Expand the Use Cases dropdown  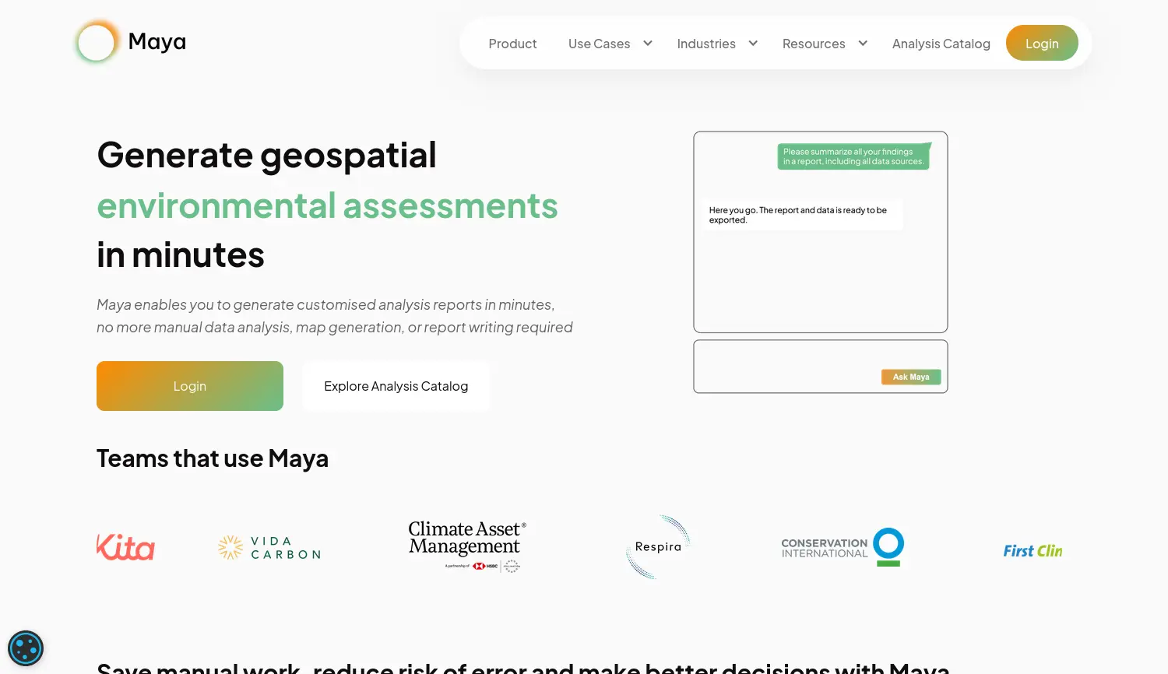point(609,44)
